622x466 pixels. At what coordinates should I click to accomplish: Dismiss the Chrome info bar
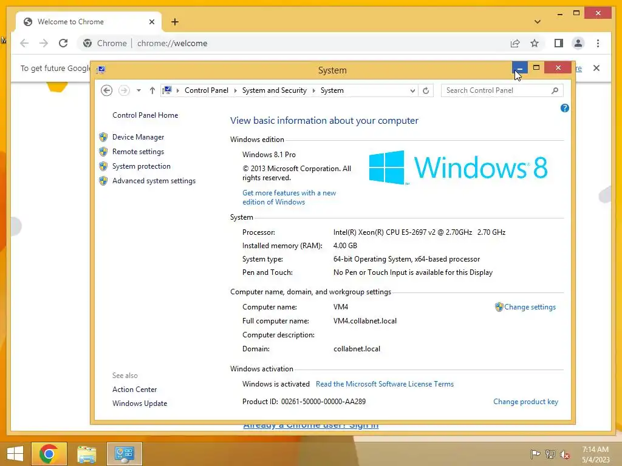pos(596,68)
